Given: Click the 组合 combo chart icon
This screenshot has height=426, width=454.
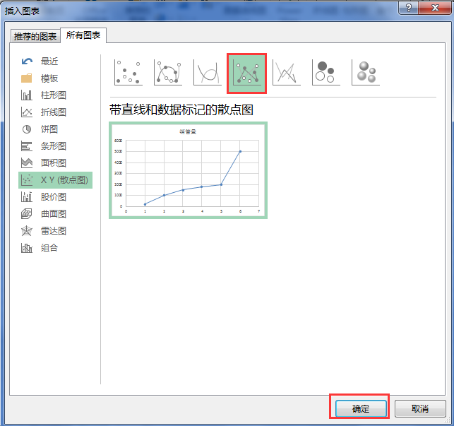Looking at the screenshot, I should [27, 248].
